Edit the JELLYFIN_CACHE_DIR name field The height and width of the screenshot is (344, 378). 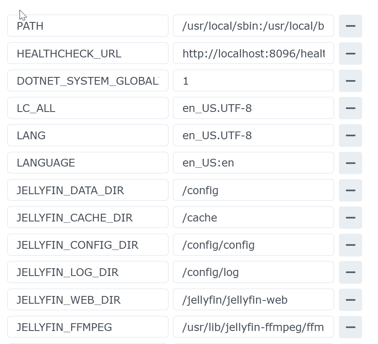[x=87, y=218]
